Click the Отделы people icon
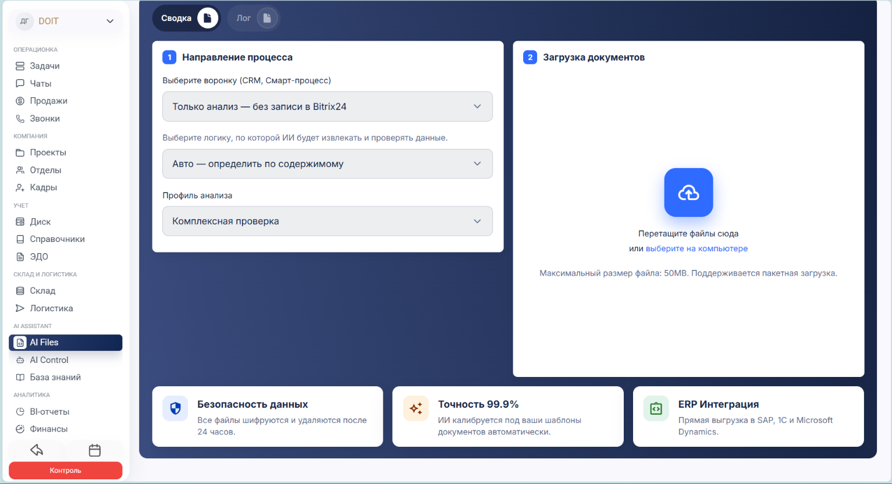Screen dimensions: 892x484 tap(20, 170)
